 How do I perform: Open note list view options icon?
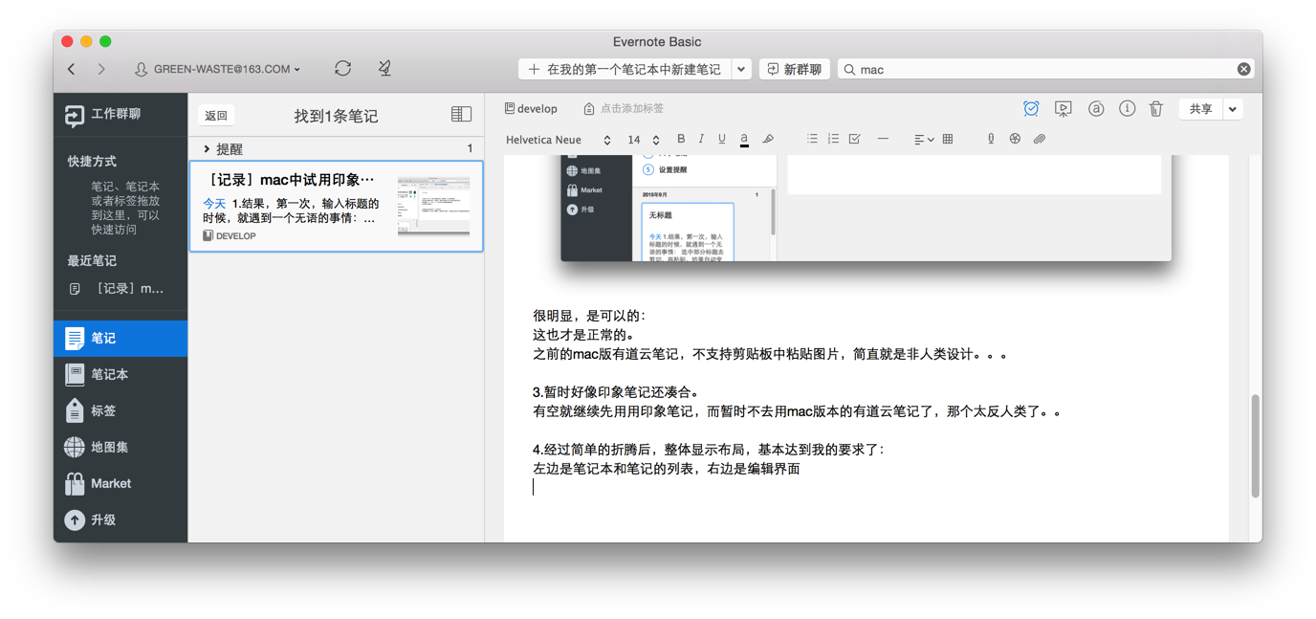(461, 115)
